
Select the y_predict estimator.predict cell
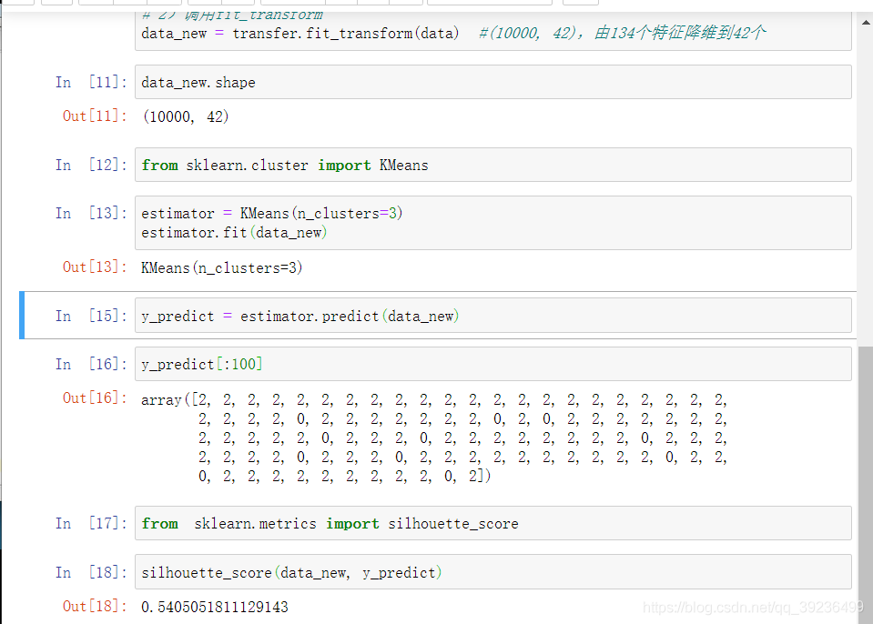492,316
